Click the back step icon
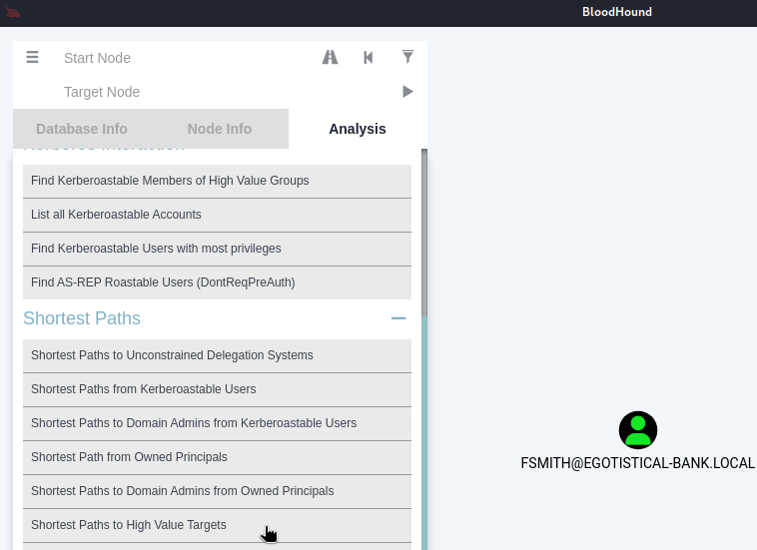The image size is (757, 550). click(x=369, y=58)
